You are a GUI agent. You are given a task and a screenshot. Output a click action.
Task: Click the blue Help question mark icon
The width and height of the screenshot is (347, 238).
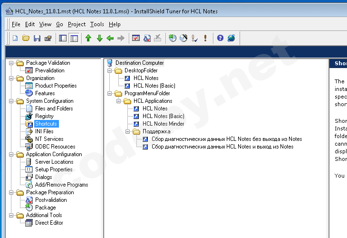(220, 38)
